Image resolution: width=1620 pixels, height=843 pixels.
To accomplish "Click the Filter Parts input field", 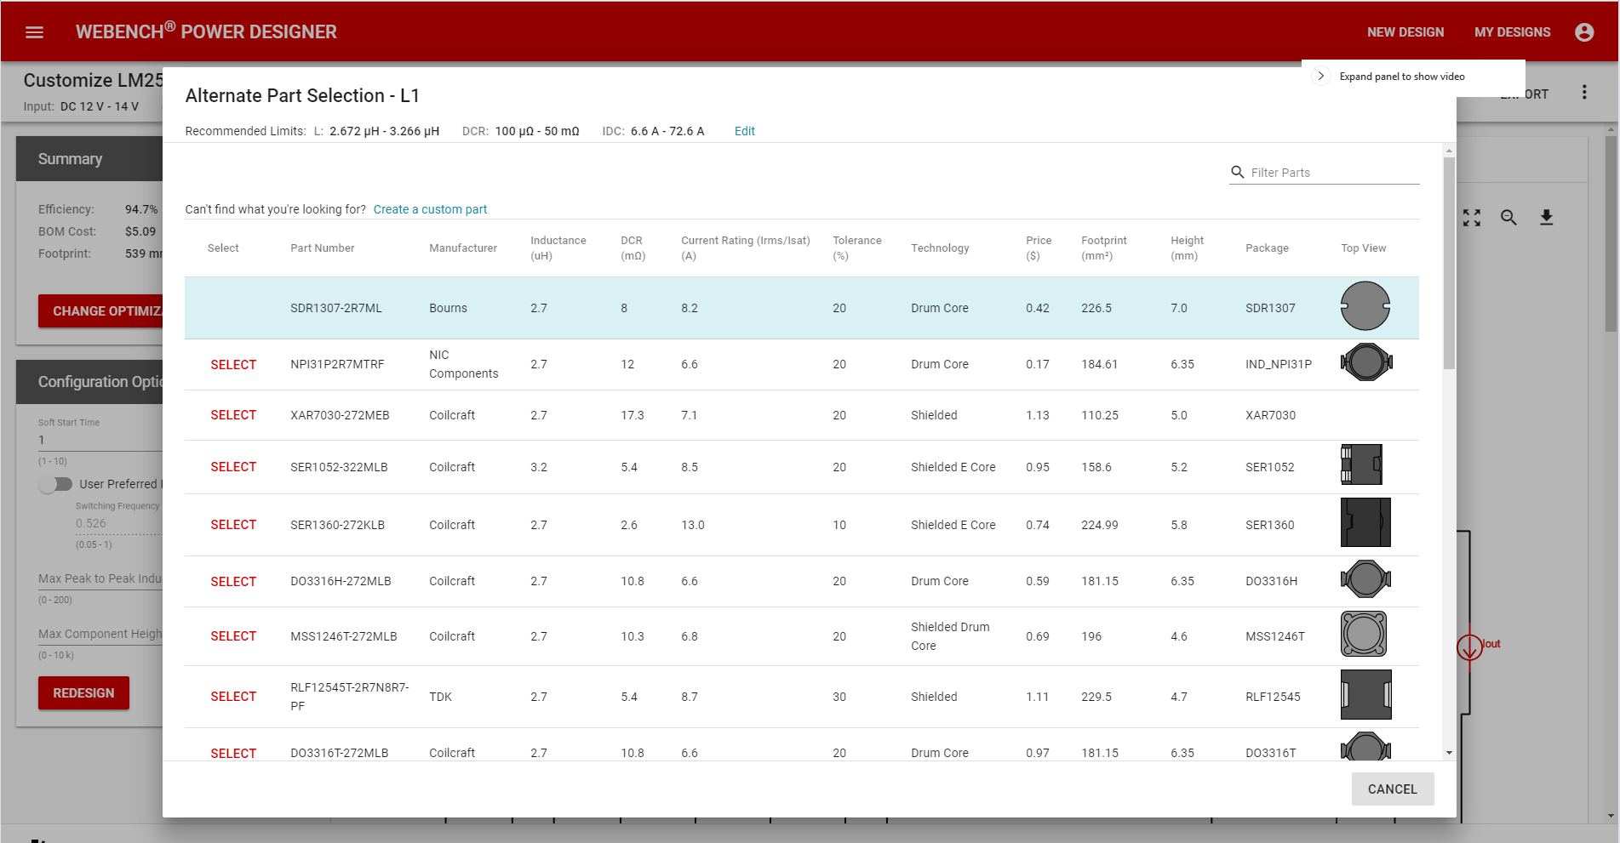I will [1333, 173].
